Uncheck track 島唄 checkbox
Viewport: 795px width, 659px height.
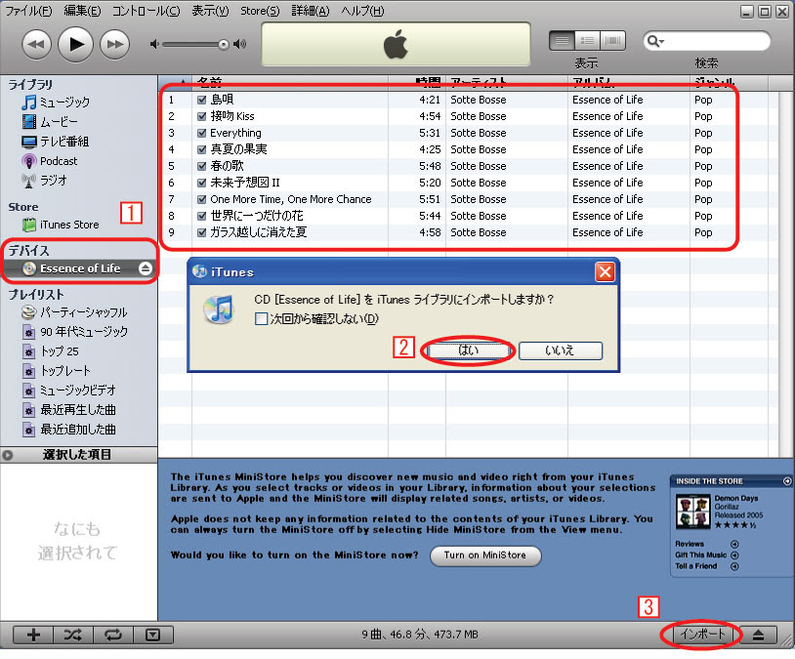[201, 100]
